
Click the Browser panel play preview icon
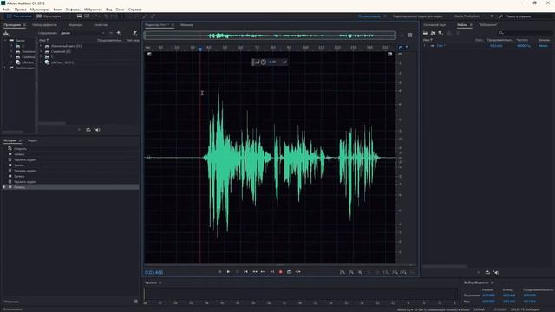[x=79, y=130]
